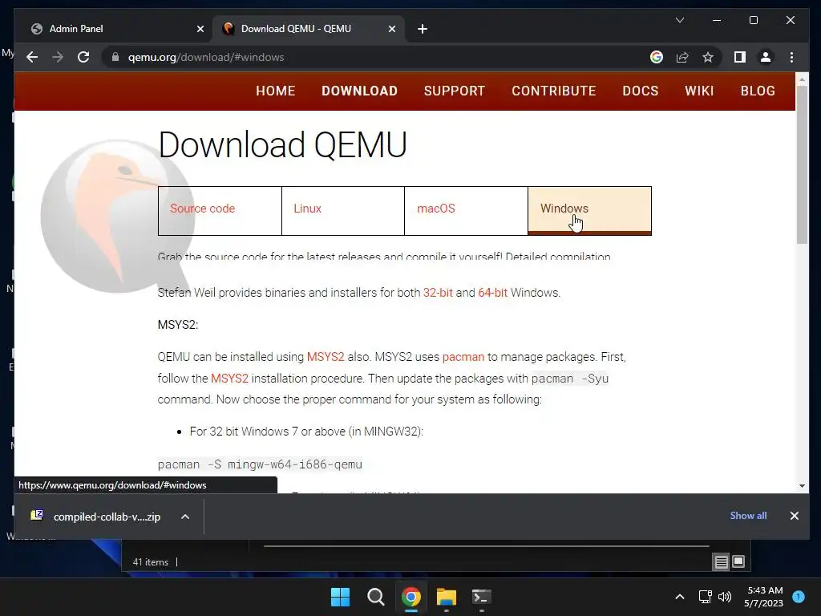Click the Chrome taskbar icon
The width and height of the screenshot is (821, 616).
411,597
